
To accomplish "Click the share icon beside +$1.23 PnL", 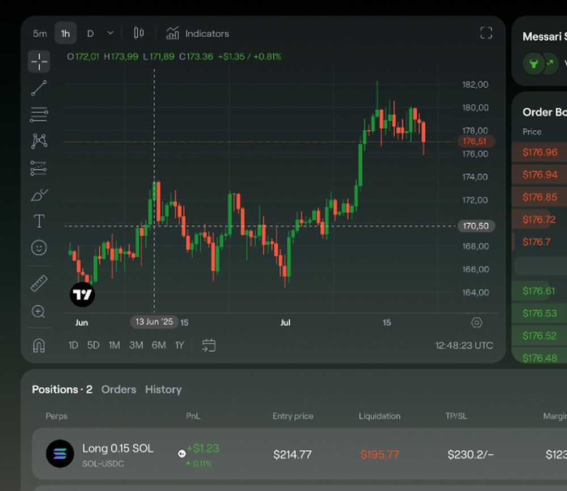I will (182, 454).
